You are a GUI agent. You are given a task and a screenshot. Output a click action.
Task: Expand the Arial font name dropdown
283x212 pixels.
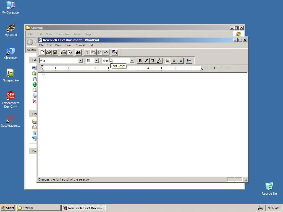(x=81, y=60)
